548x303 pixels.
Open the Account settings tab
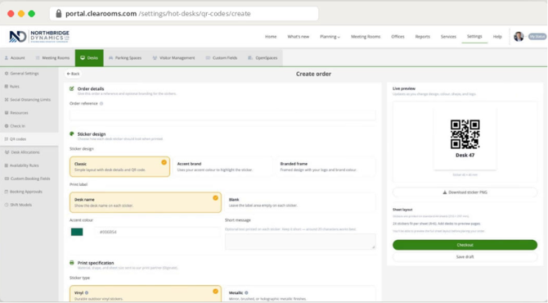point(15,57)
